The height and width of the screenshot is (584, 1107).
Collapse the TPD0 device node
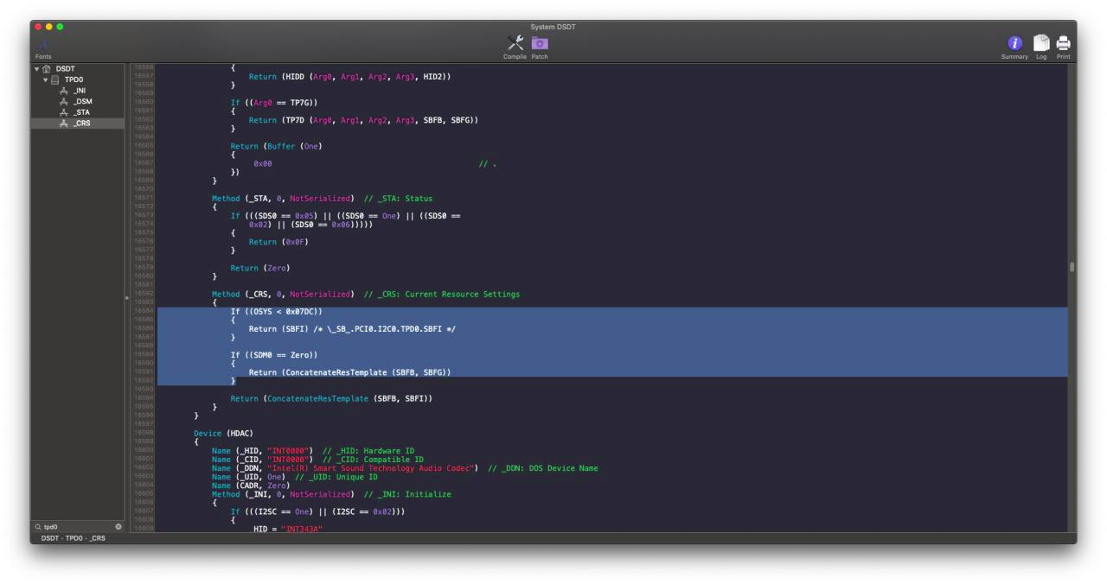tap(45, 79)
